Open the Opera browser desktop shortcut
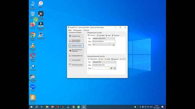 pyautogui.click(x=33, y=57)
